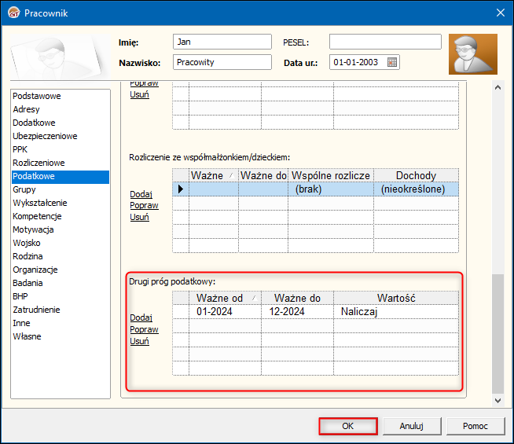This screenshot has height=444, width=514.
Task: Sort by Ważne od column in Drugi próg table
Action: tap(225, 298)
